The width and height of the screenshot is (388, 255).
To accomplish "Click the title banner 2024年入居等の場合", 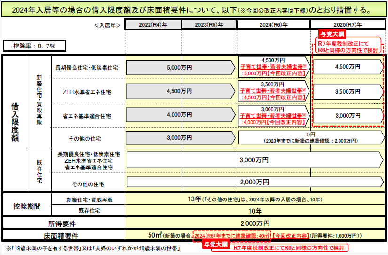I will coord(194,10).
